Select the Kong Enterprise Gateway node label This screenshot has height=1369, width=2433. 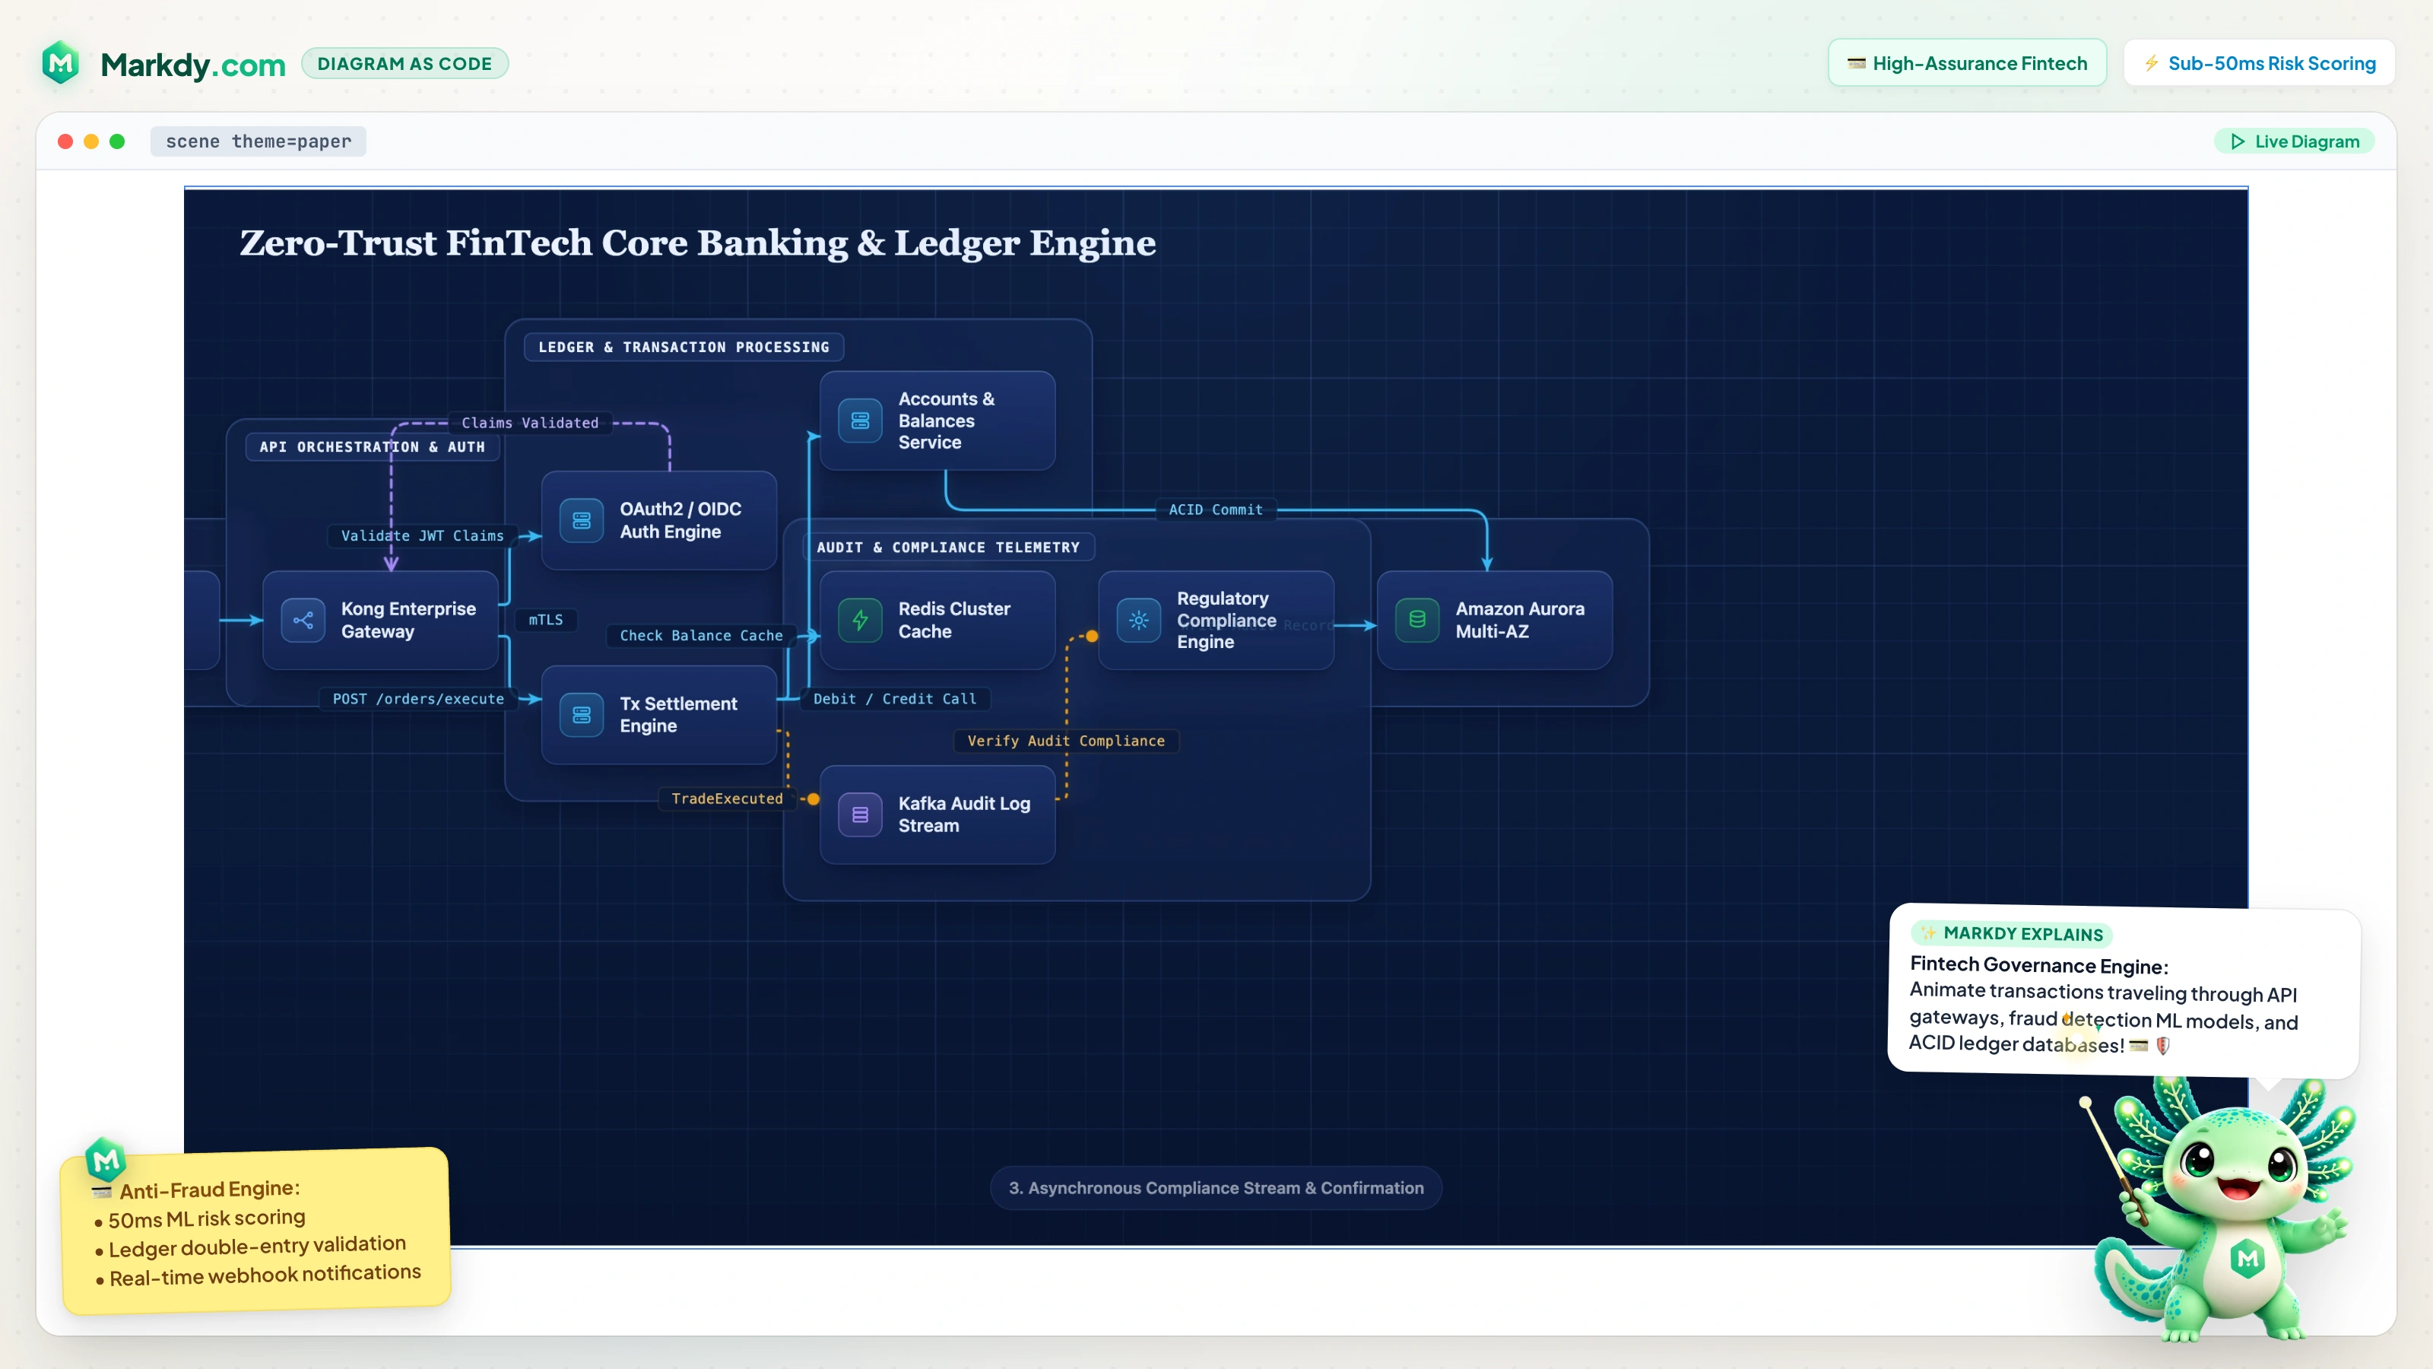(x=408, y=620)
